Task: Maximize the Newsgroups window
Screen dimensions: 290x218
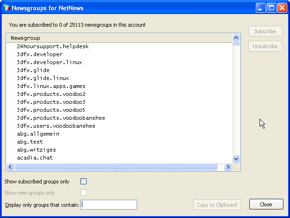Action: [x=272, y=8]
